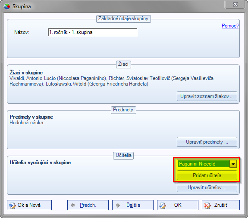Viewport: 248px width, 218px height.
Task: Click the Skupina app icon in title bar
Action: (6, 6)
